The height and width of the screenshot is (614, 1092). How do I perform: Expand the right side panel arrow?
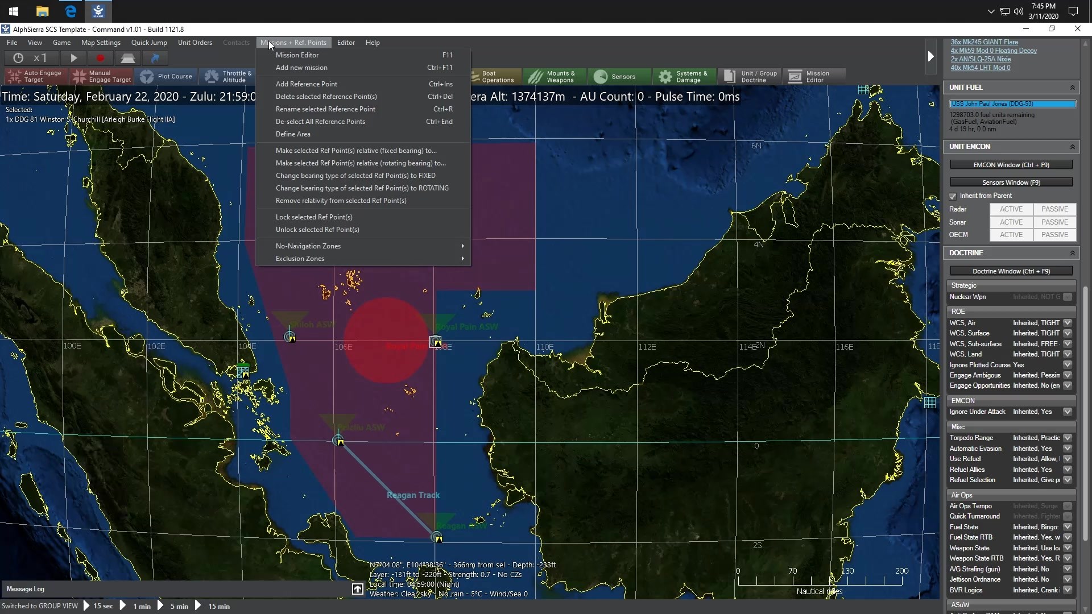point(930,56)
